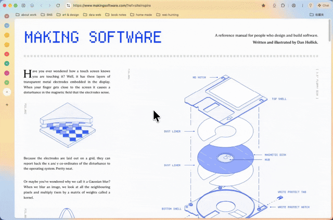Click the paragraph mentioning Gaussian blur

point(67,189)
